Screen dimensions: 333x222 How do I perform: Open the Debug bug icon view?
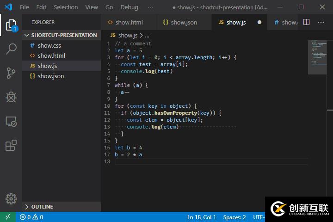[11, 97]
